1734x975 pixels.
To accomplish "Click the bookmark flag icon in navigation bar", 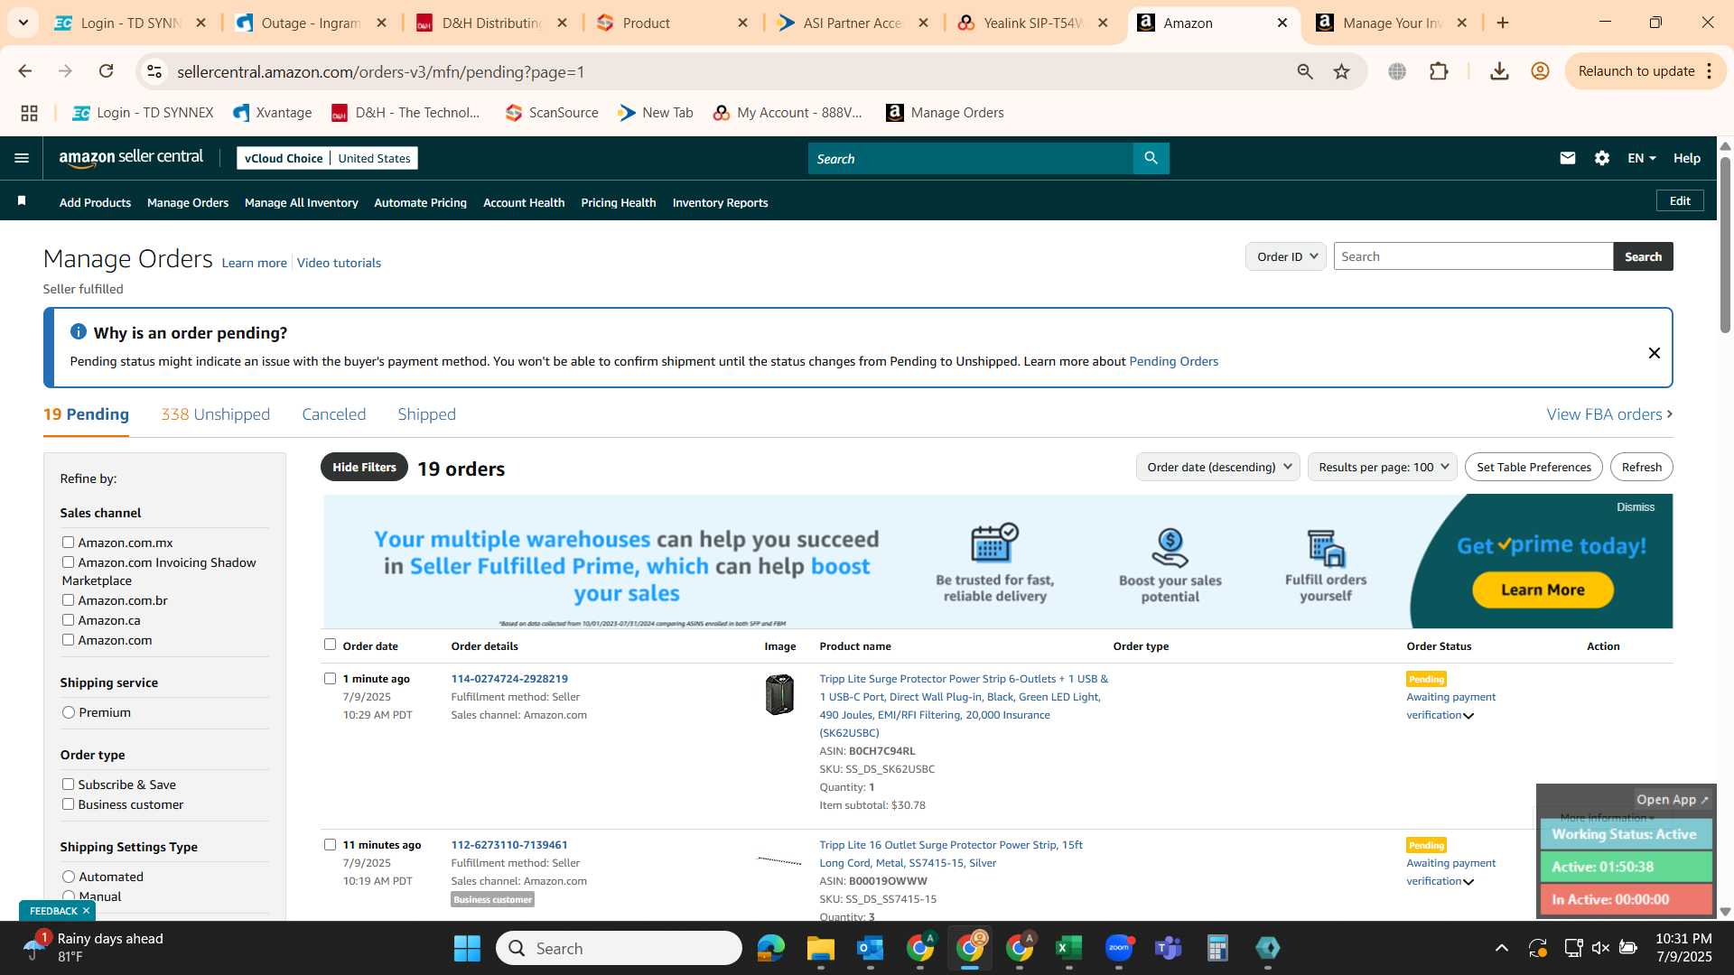I will point(22,201).
